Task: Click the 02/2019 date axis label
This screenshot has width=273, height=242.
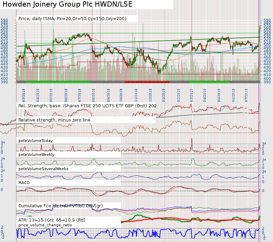Action: [x=178, y=95]
